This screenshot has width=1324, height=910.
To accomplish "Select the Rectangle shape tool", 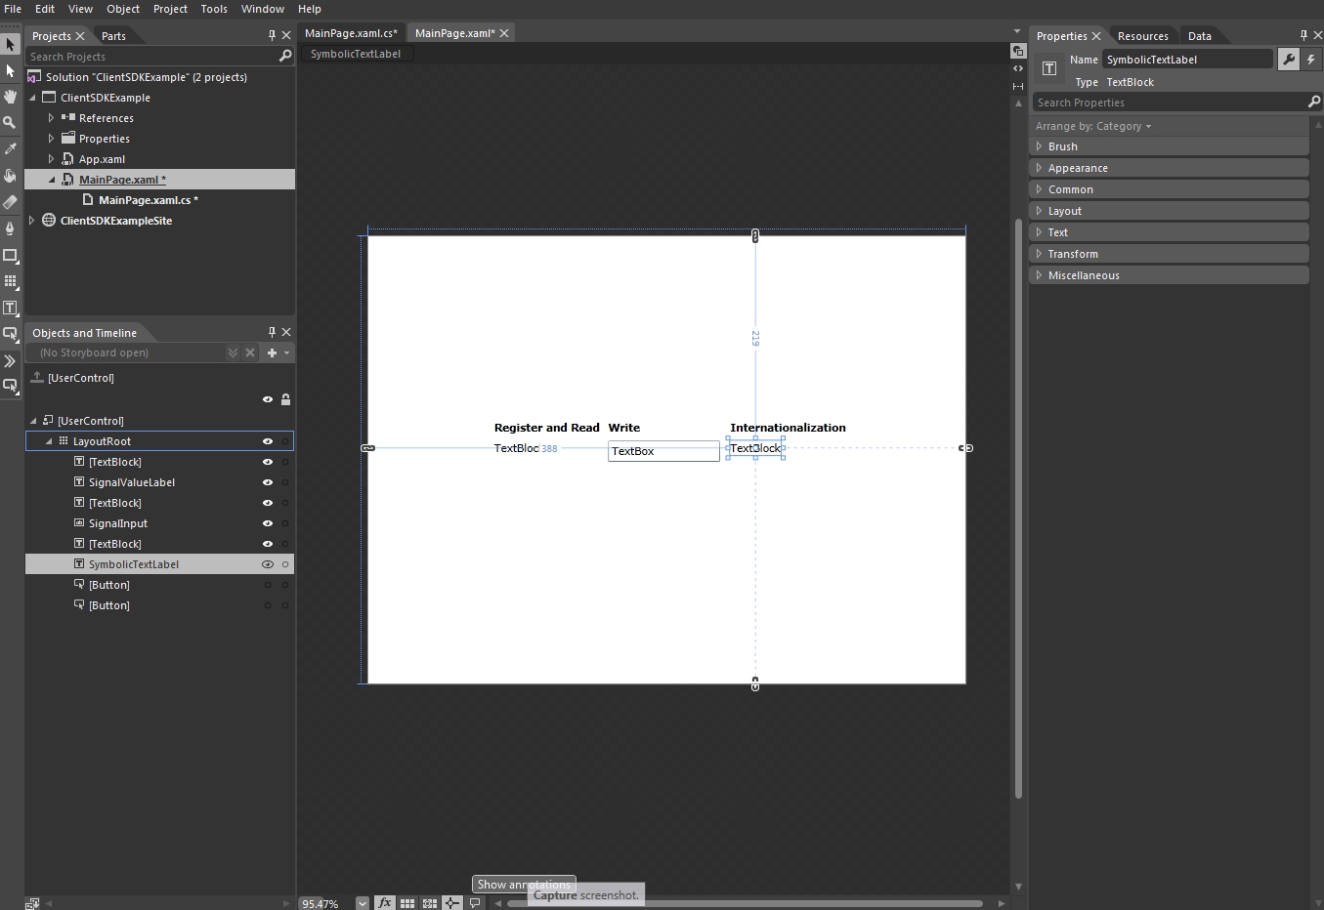I will tap(10, 255).
